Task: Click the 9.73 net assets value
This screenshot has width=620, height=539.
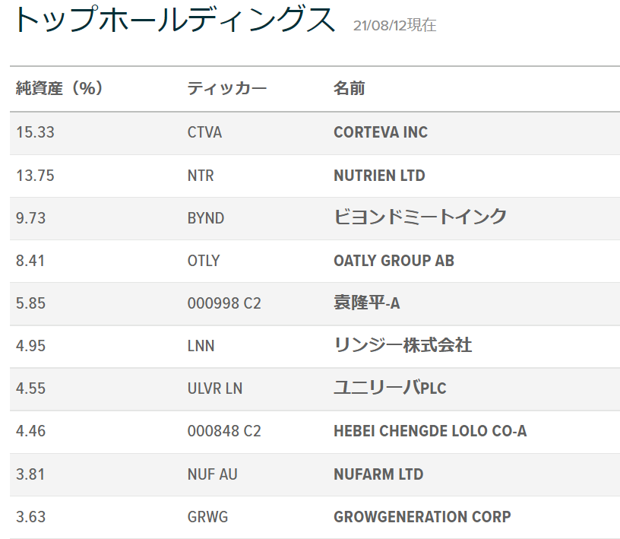Action: point(30,218)
